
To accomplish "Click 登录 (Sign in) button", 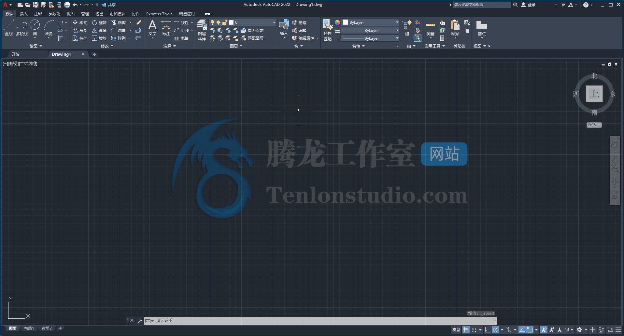I will coord(528,5).
